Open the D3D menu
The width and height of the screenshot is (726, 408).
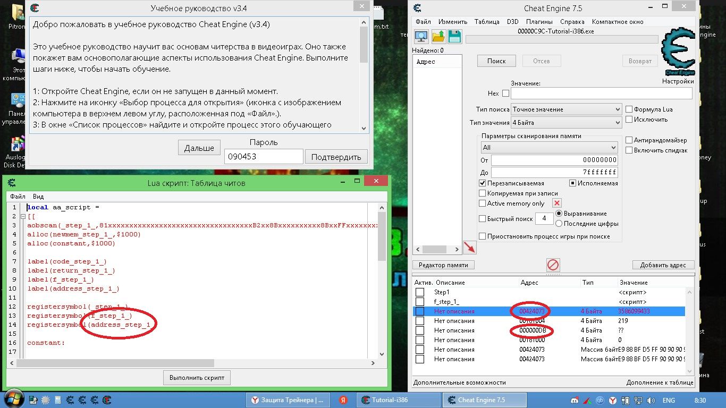pyautogui.click(x=512, y=22)
